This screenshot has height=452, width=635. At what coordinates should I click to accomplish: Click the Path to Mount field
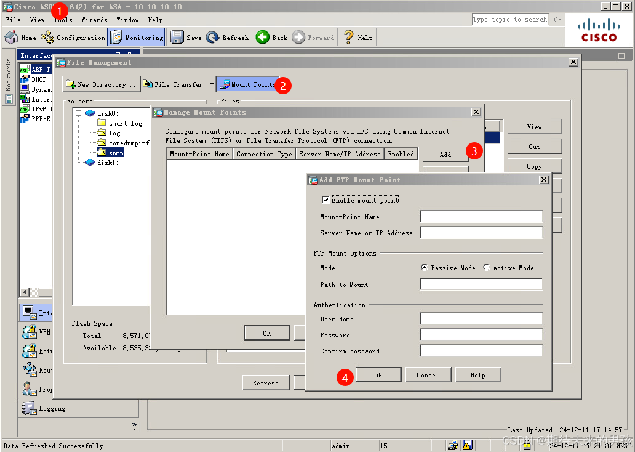click(481, 284)
